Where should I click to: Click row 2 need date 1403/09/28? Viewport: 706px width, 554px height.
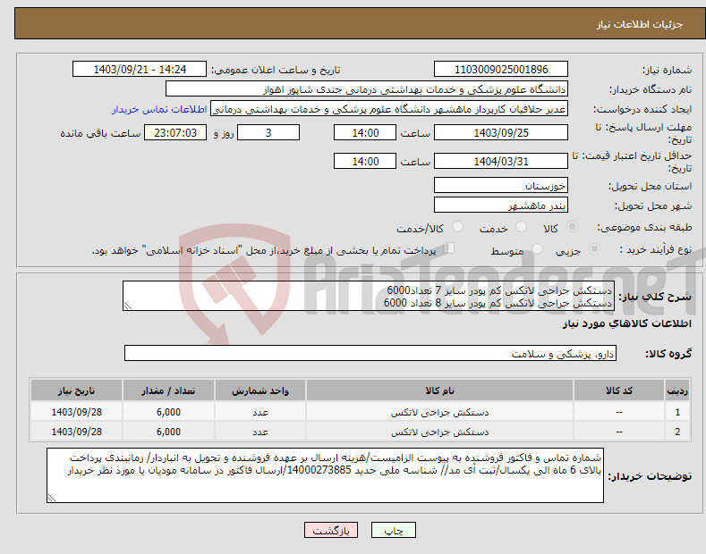tap(77, 432)
